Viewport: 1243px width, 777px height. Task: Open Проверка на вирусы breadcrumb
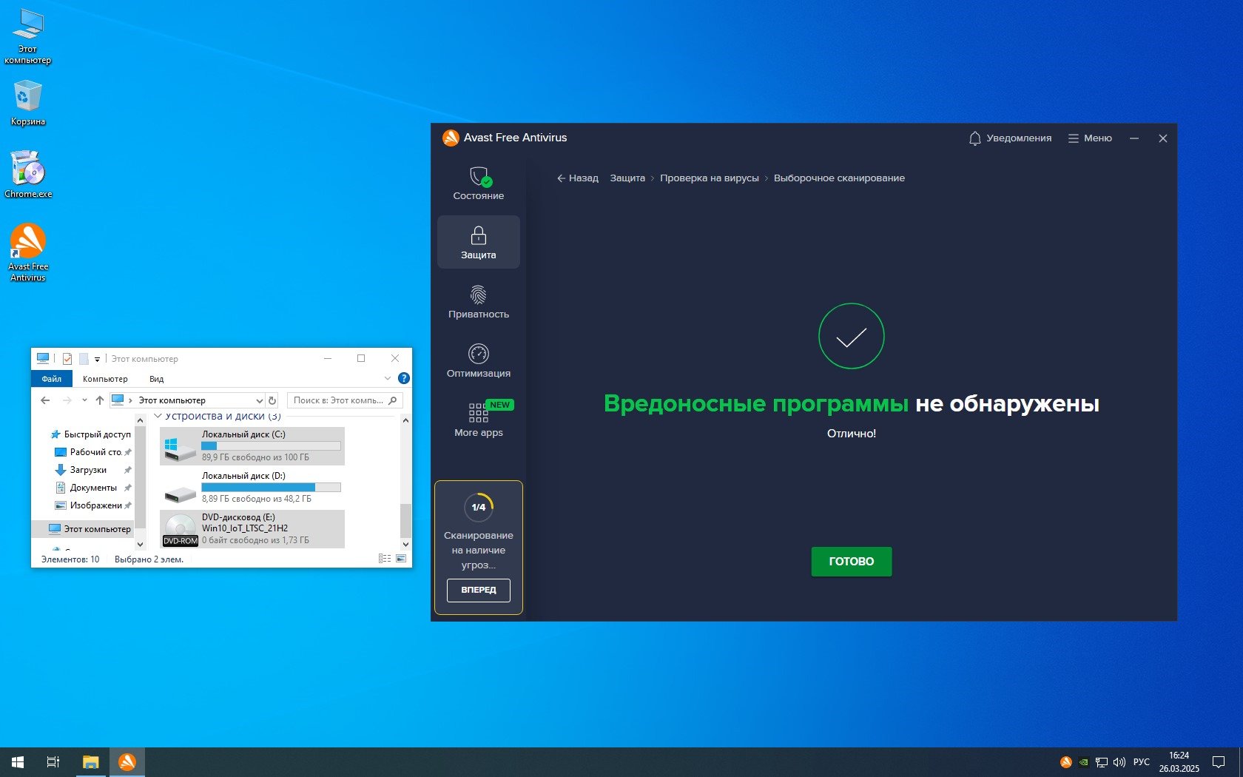[710, 178]
